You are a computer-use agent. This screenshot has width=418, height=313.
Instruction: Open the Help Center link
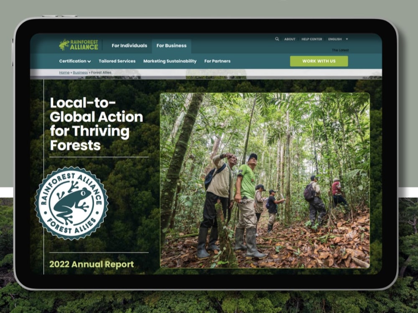point(312,39)
